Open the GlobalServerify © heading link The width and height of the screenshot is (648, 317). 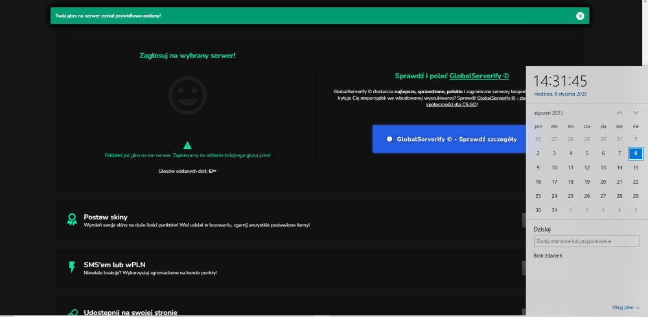pyautogui.click(x=480, y=76)
